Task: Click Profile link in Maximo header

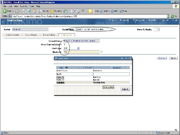Action: (153, 20)
